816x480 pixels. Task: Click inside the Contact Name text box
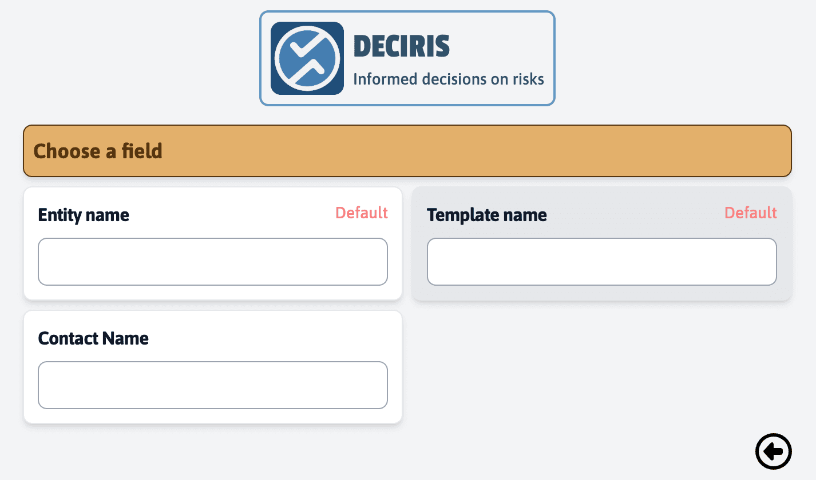pos(212,385)
